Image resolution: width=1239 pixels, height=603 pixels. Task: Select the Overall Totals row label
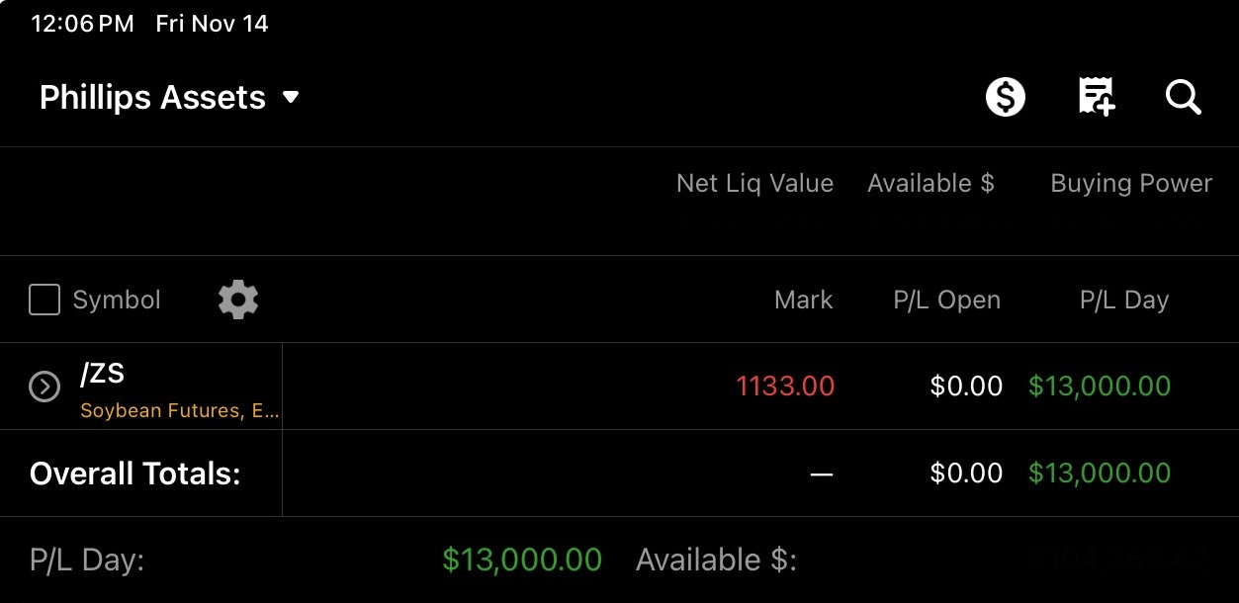click(x=135, y=474)
